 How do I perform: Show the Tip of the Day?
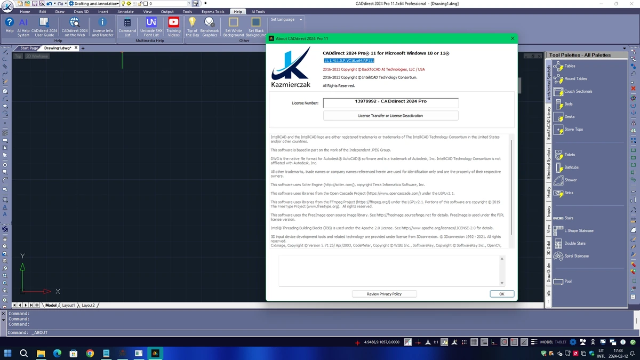point(193,26)
